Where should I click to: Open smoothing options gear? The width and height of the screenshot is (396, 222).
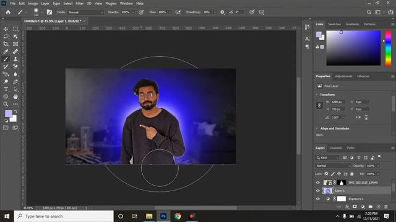[222, 12]
